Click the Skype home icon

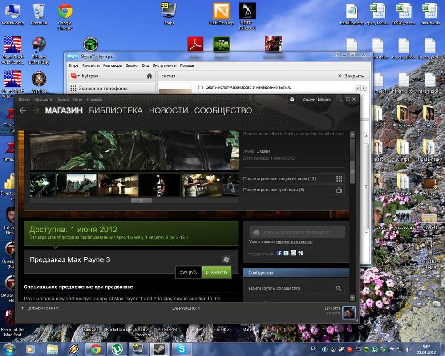[150, 76]
